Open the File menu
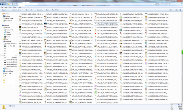The image size is (183, 110). click(2, 7)
